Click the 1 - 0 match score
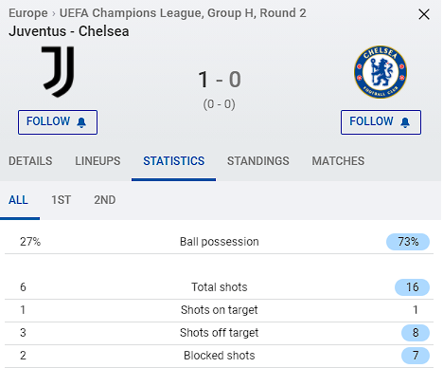Viewport: 443px width, 368px height. (220, 80)
